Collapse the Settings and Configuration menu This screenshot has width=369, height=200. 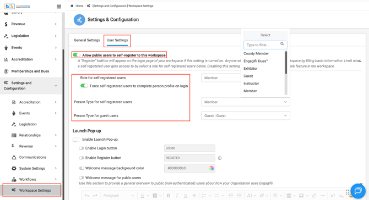(x=56, y=86)
